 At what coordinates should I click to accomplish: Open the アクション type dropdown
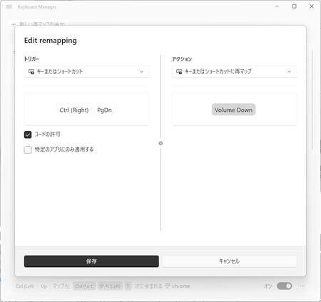point(234,71)
